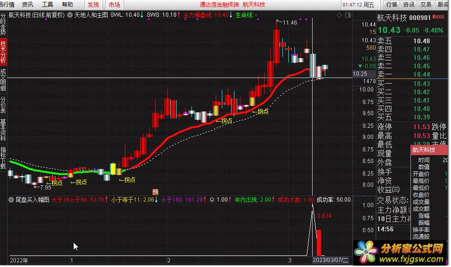The height and width of the screenshot is (267, 451).
Task: Click the 卖三 row price 10.46
Action: pyautogui.click(x=421, y=58)
